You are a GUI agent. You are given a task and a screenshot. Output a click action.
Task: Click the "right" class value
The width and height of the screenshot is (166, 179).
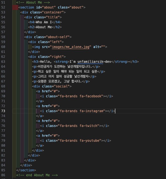point(57,57)
